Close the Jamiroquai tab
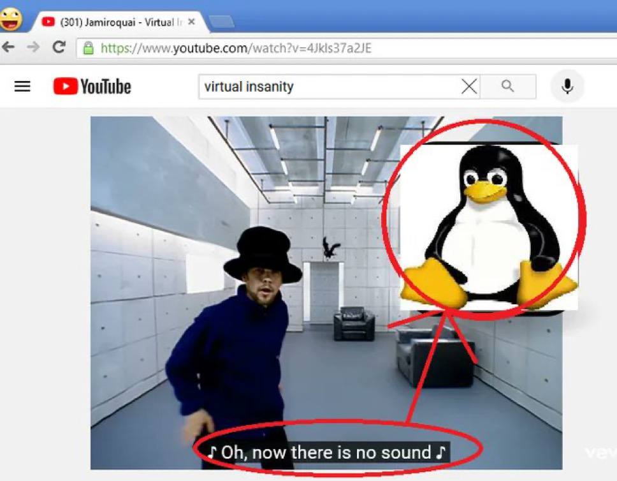617x481 pixels. point(191,22)
